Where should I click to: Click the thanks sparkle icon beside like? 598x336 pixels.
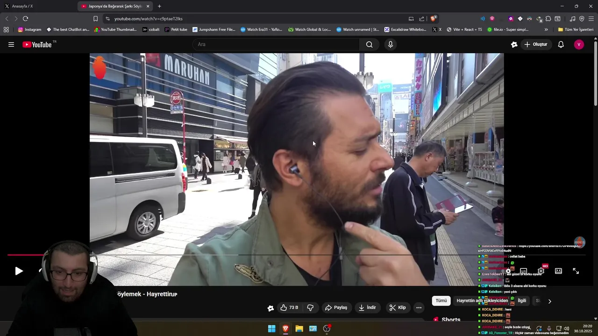271,308
